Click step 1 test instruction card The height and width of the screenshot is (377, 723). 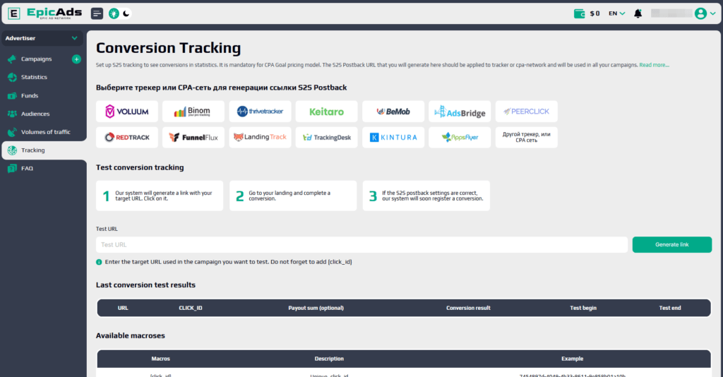coord(160,196)
